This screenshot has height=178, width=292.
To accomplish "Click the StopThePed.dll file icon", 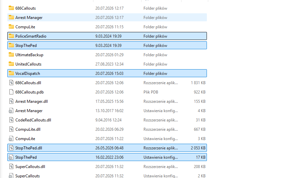I will (x=11, y=148).
